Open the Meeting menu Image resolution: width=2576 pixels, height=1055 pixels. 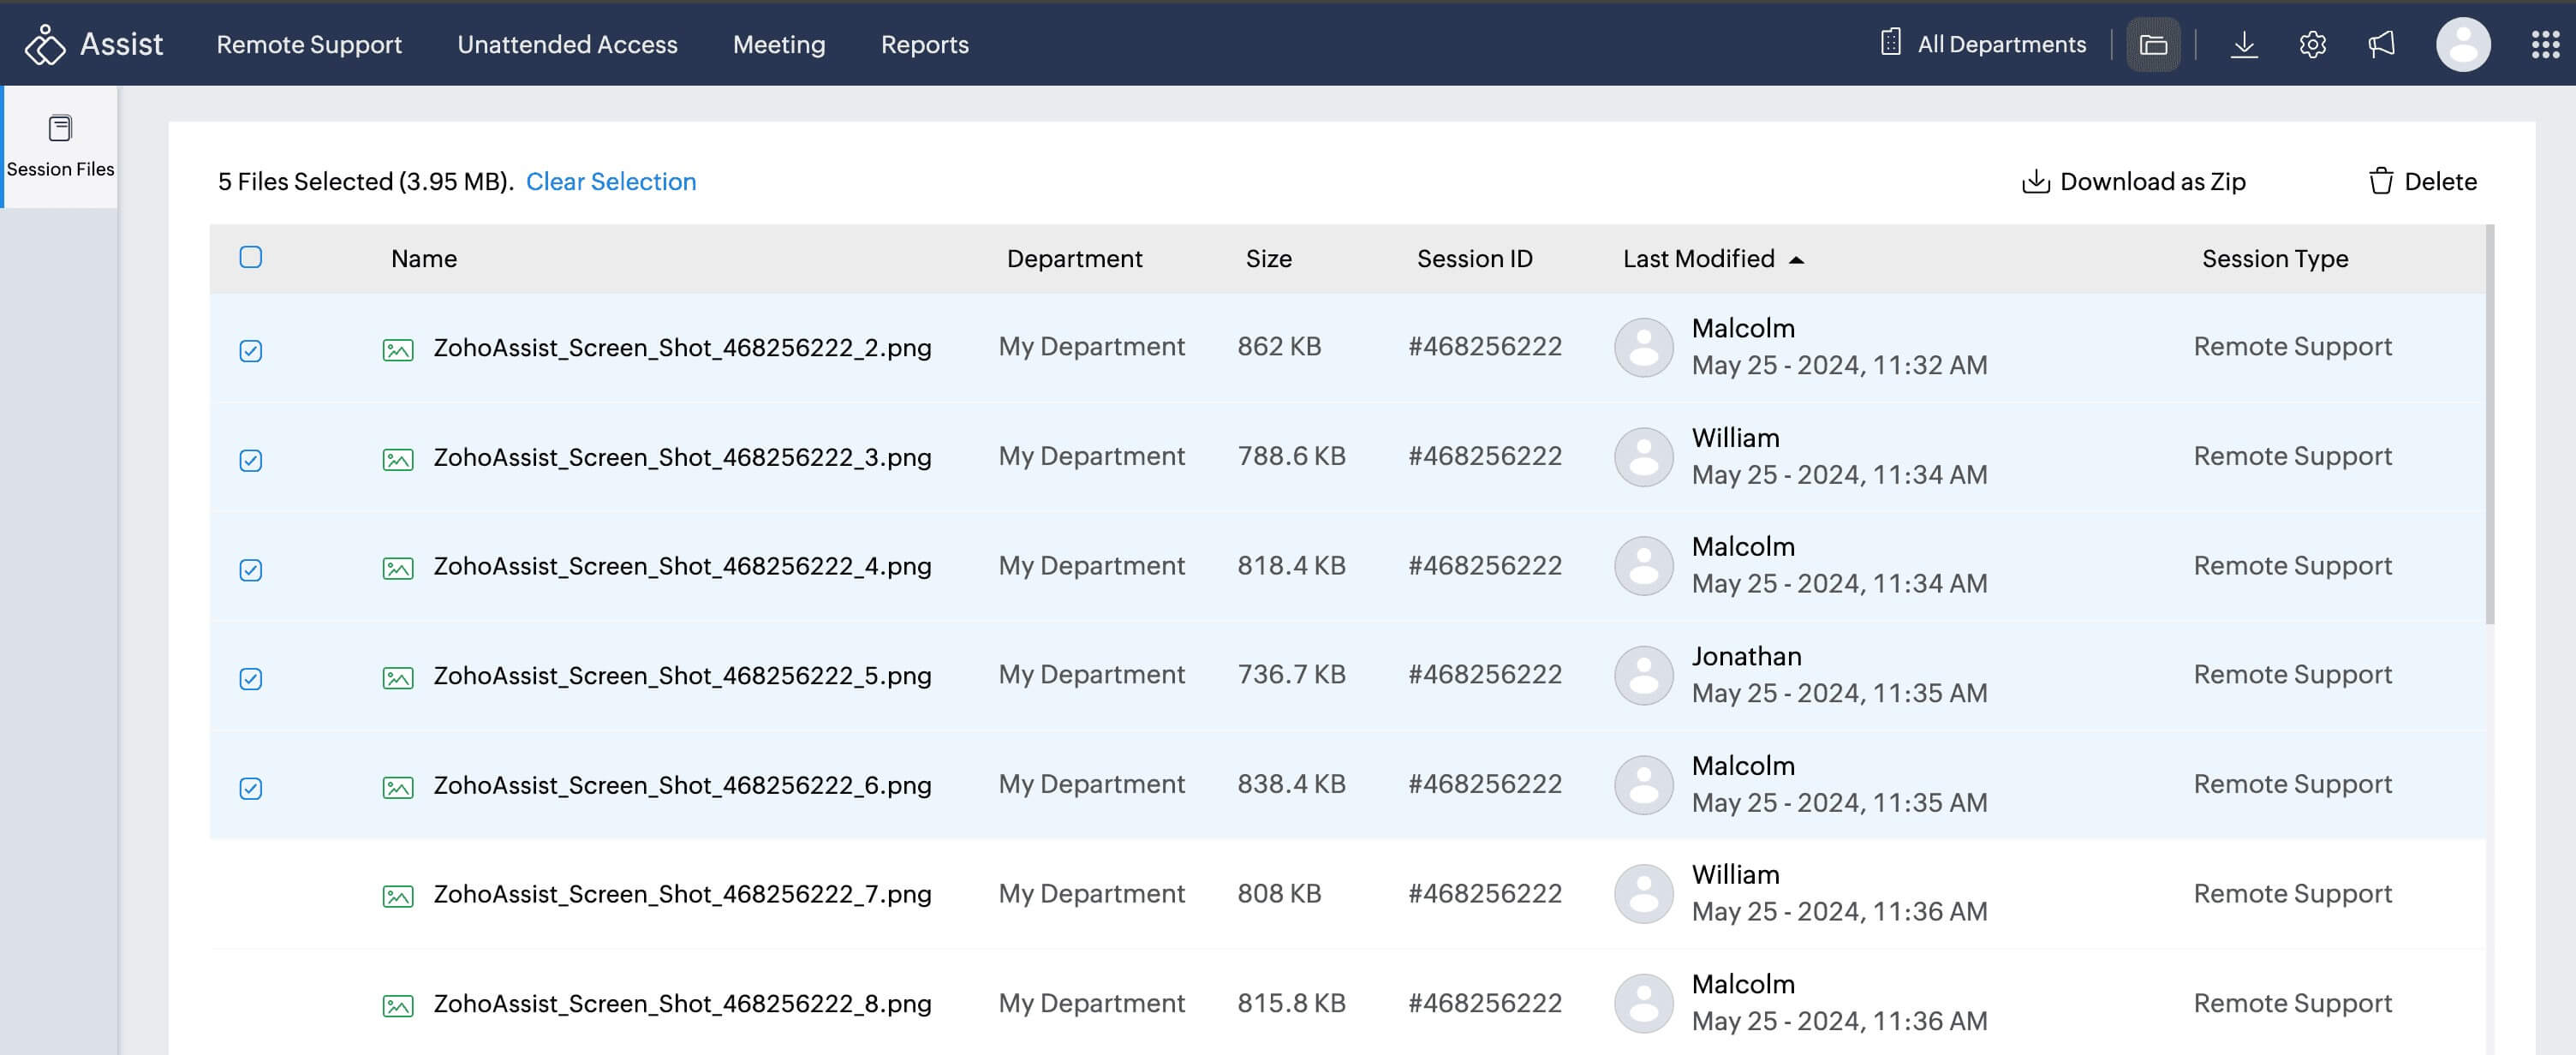[779, 44]
